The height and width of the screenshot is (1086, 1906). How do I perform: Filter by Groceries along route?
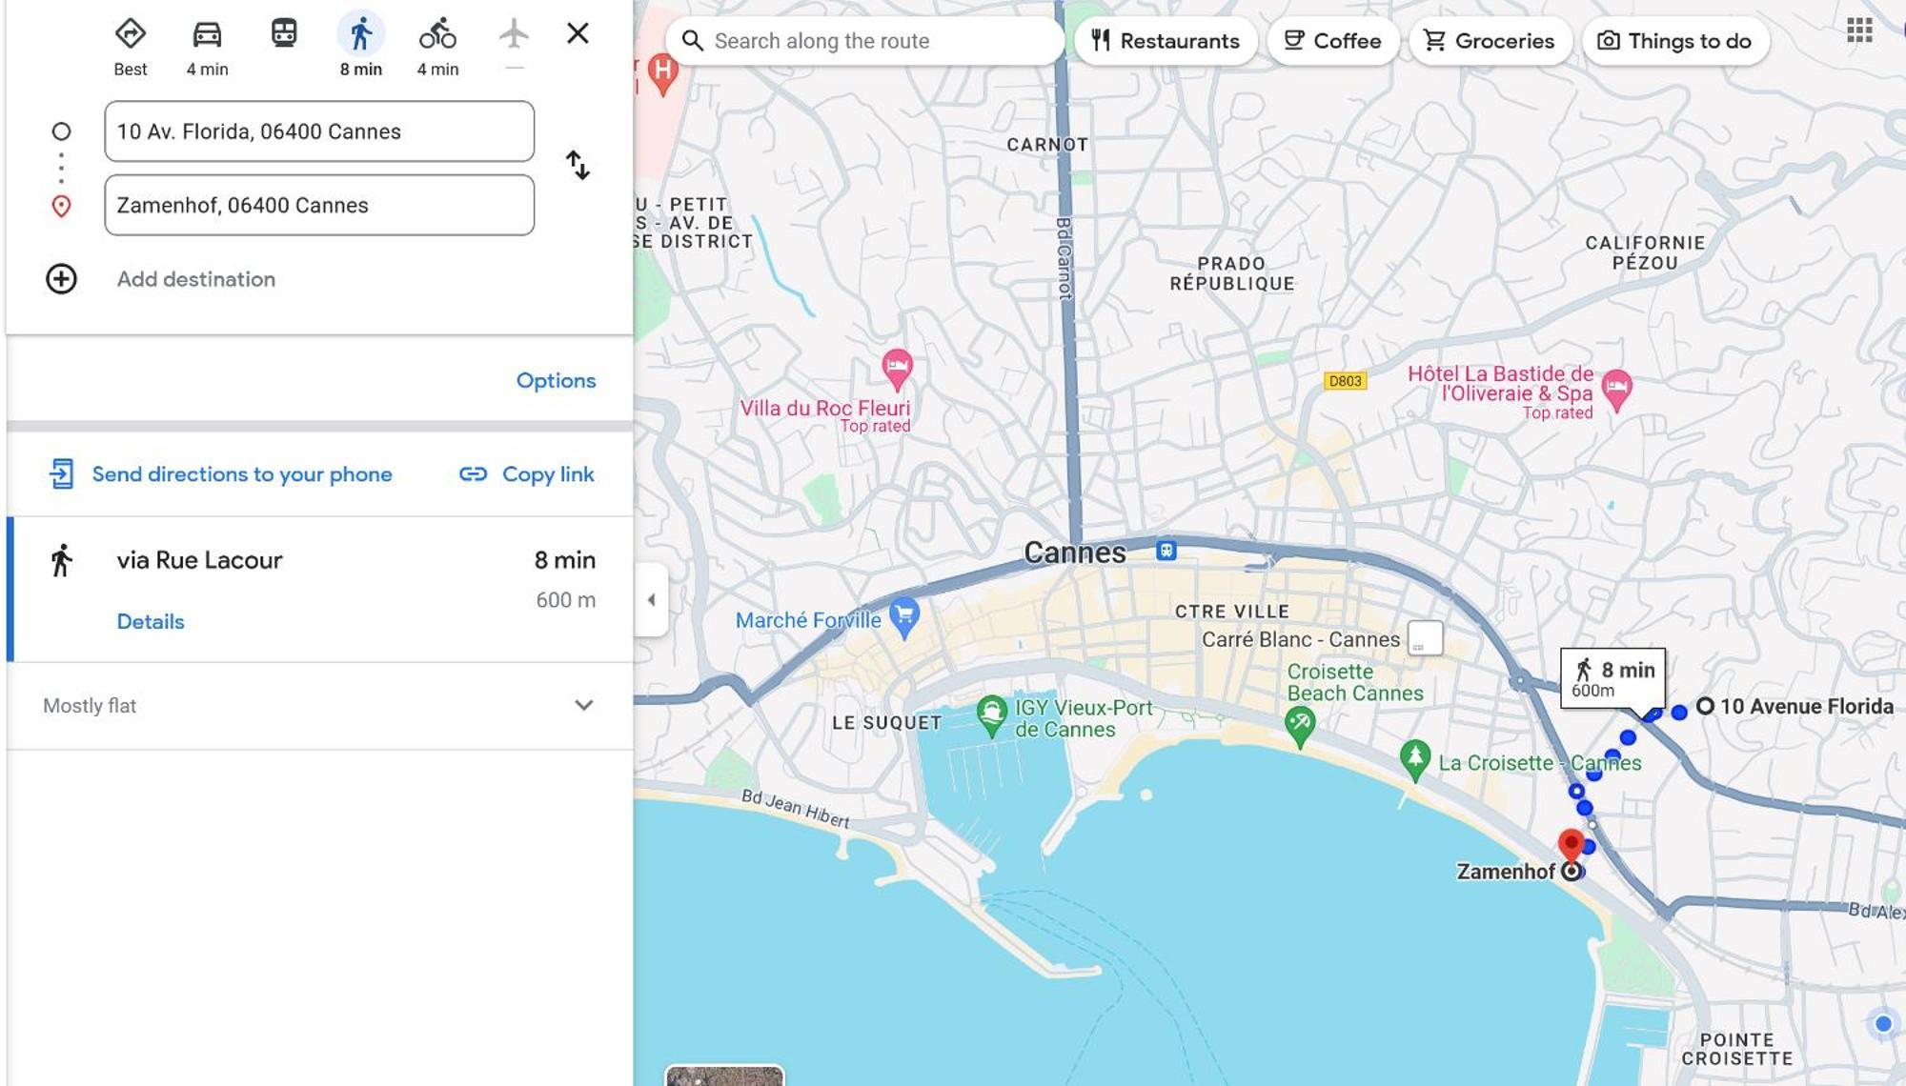pos(1490,41)
